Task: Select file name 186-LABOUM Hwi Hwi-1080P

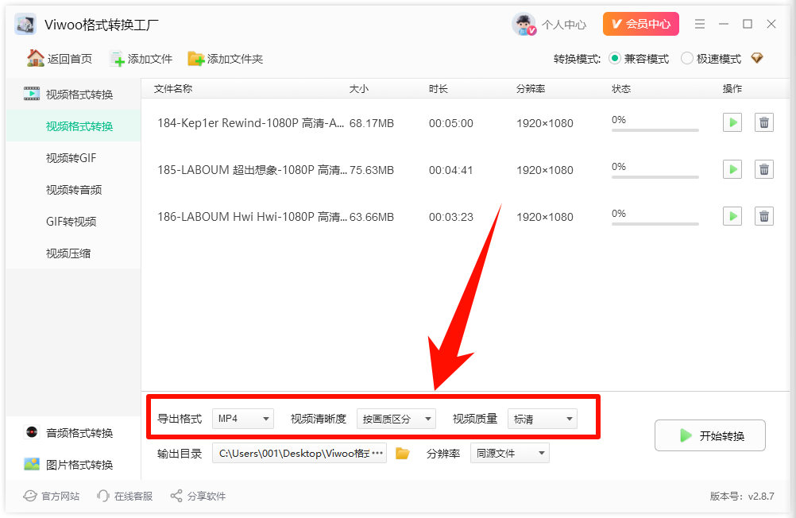Action: pos(253,217)
